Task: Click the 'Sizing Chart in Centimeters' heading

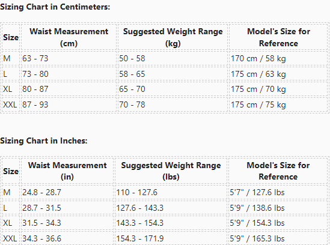Action: 55,7
